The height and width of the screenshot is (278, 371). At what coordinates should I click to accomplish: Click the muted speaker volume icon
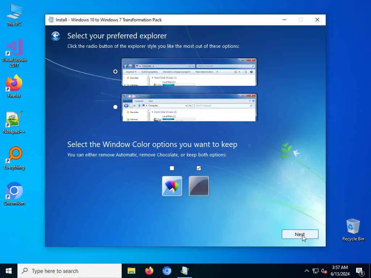pos(324,271)
